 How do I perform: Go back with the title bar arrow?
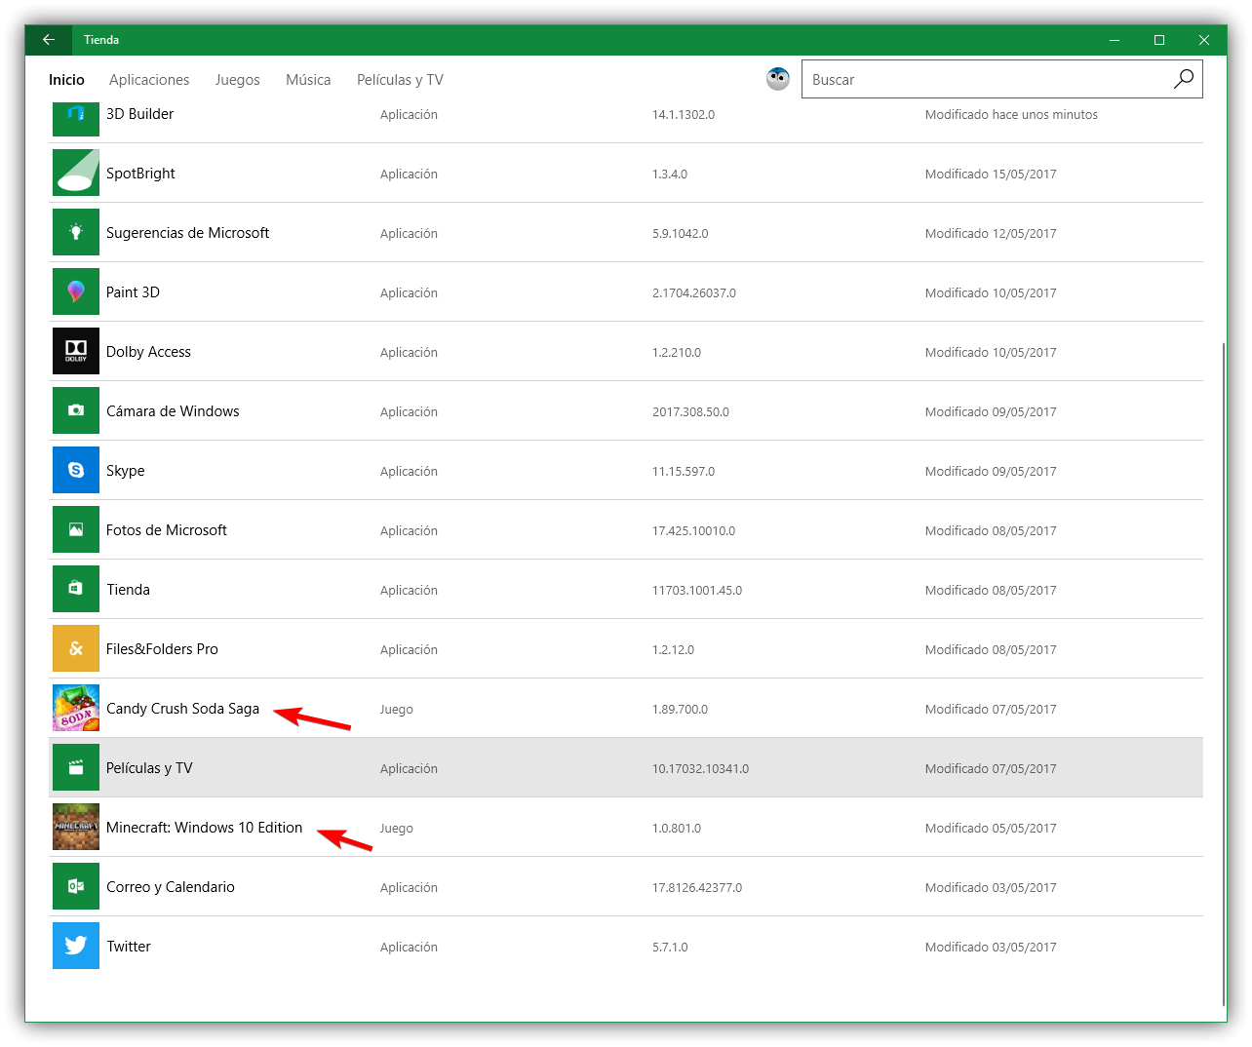click(x=49, y=40)
